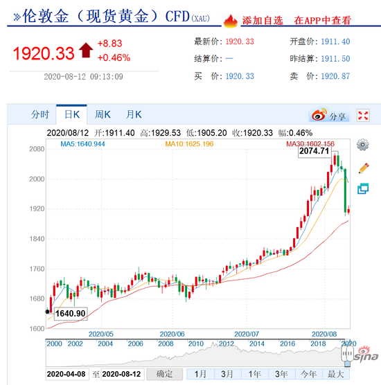Click the 开盘价 value 1911.40
The image size is (381, 385).
335,42
